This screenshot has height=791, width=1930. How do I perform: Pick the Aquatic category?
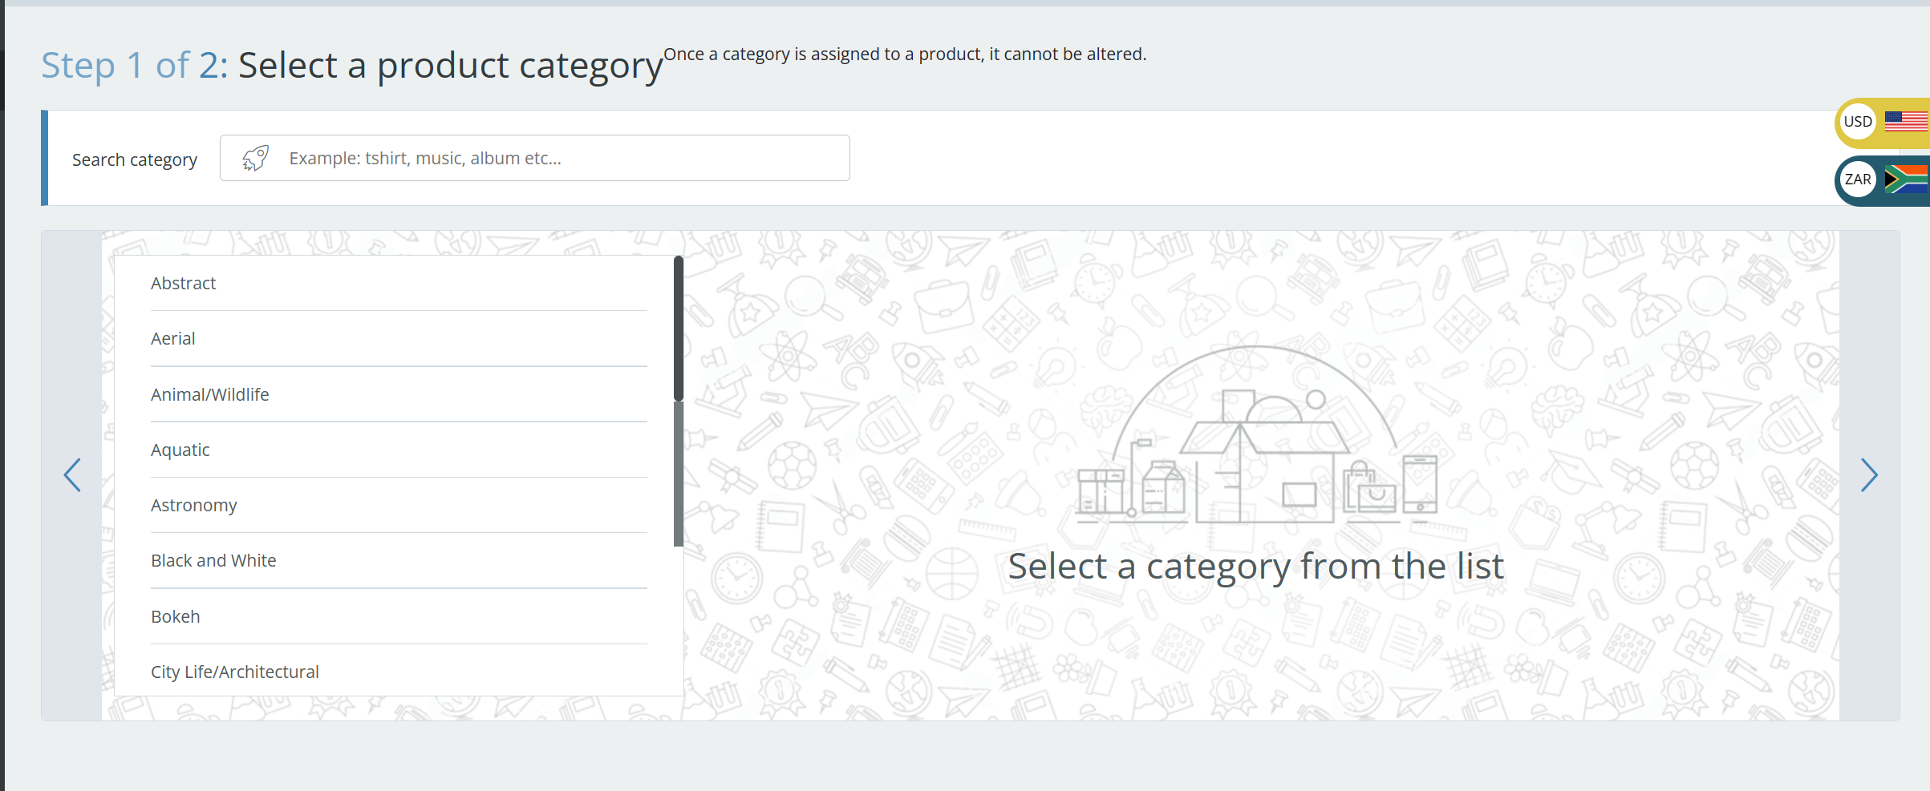tap(399, 450)
